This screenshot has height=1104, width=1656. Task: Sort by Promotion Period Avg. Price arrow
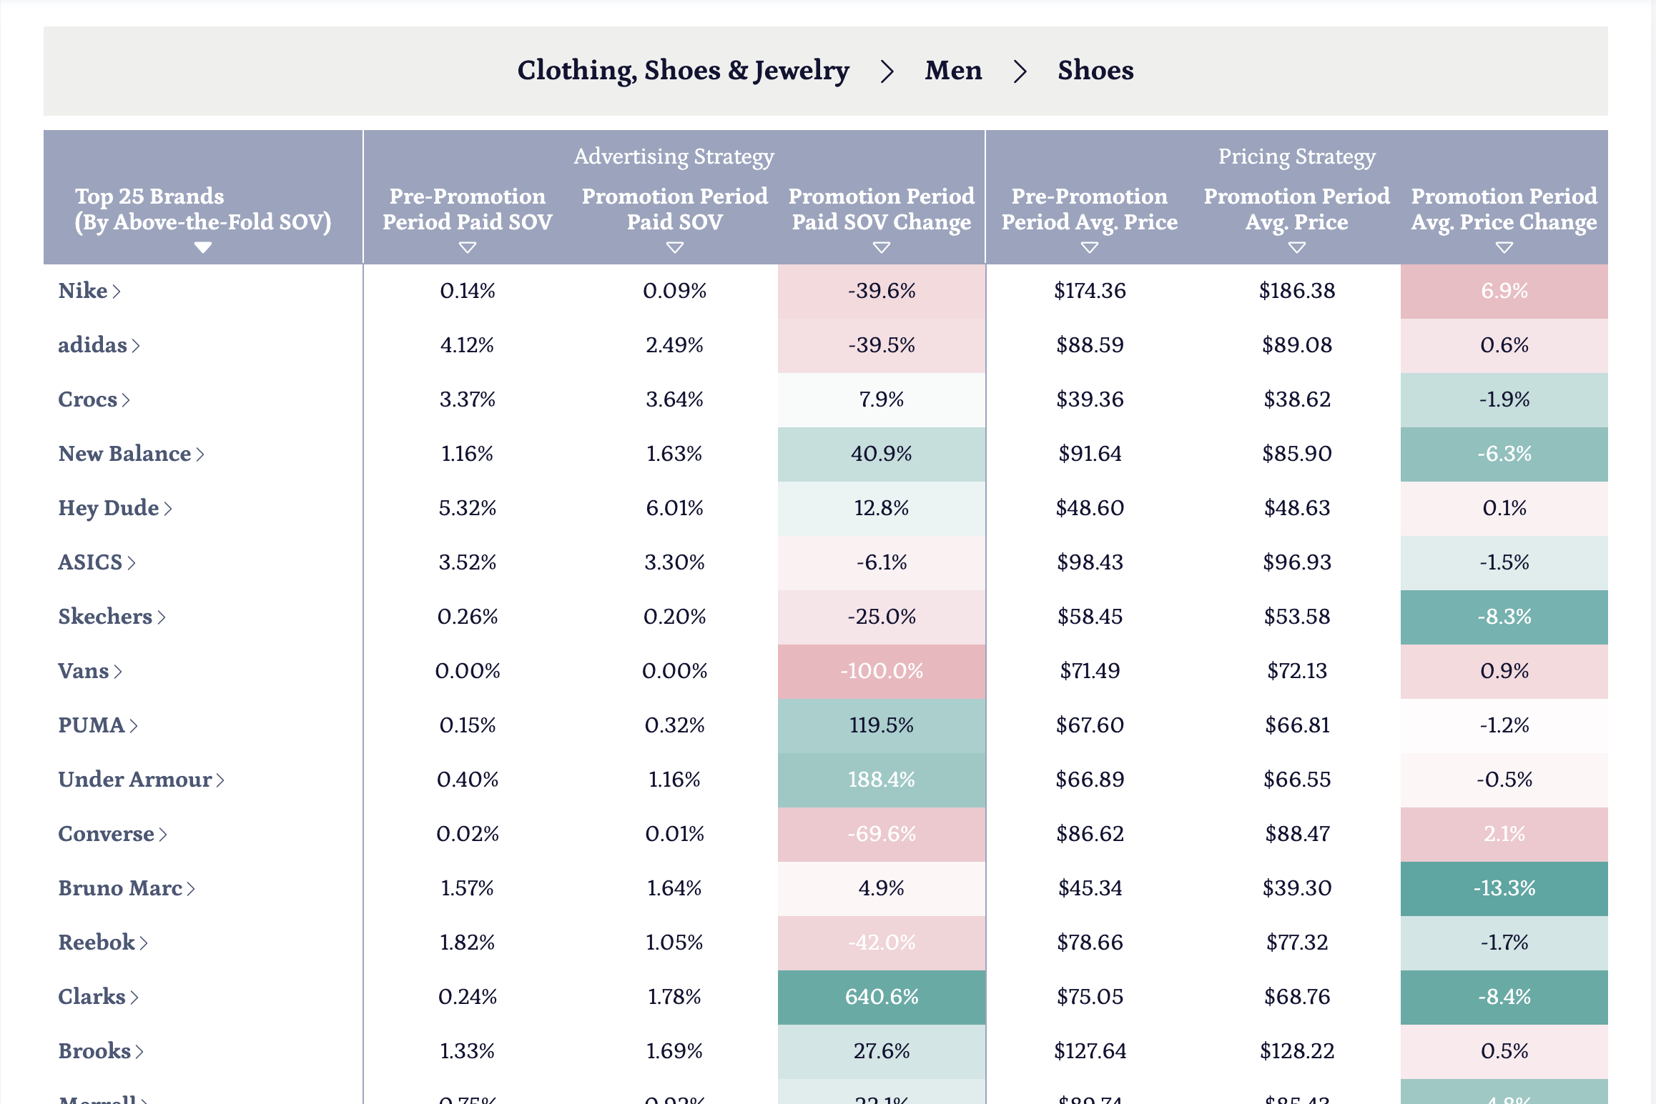click(1296, 247)
